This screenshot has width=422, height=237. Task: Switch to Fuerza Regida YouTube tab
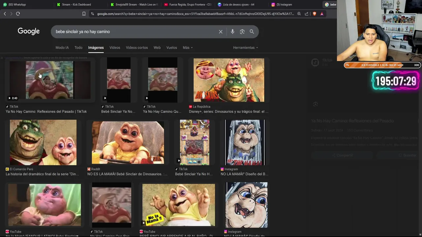coord(187,5)
